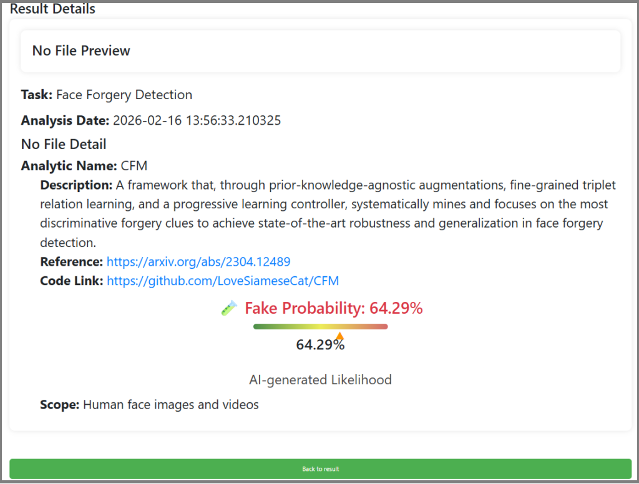Click the Task: Face Forgery Detection line
Screen dimensions: 639x484
pyautogui.click(x=106, y=95)
